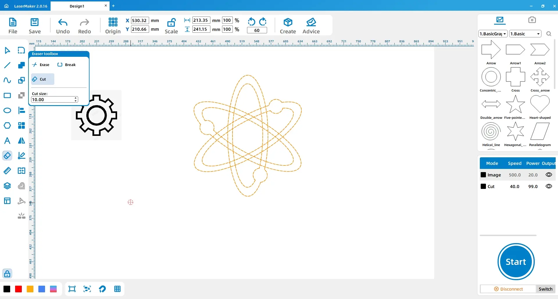
Task: Choose Cut in Eraser toolbox
Action: click(x=43, y=79)
